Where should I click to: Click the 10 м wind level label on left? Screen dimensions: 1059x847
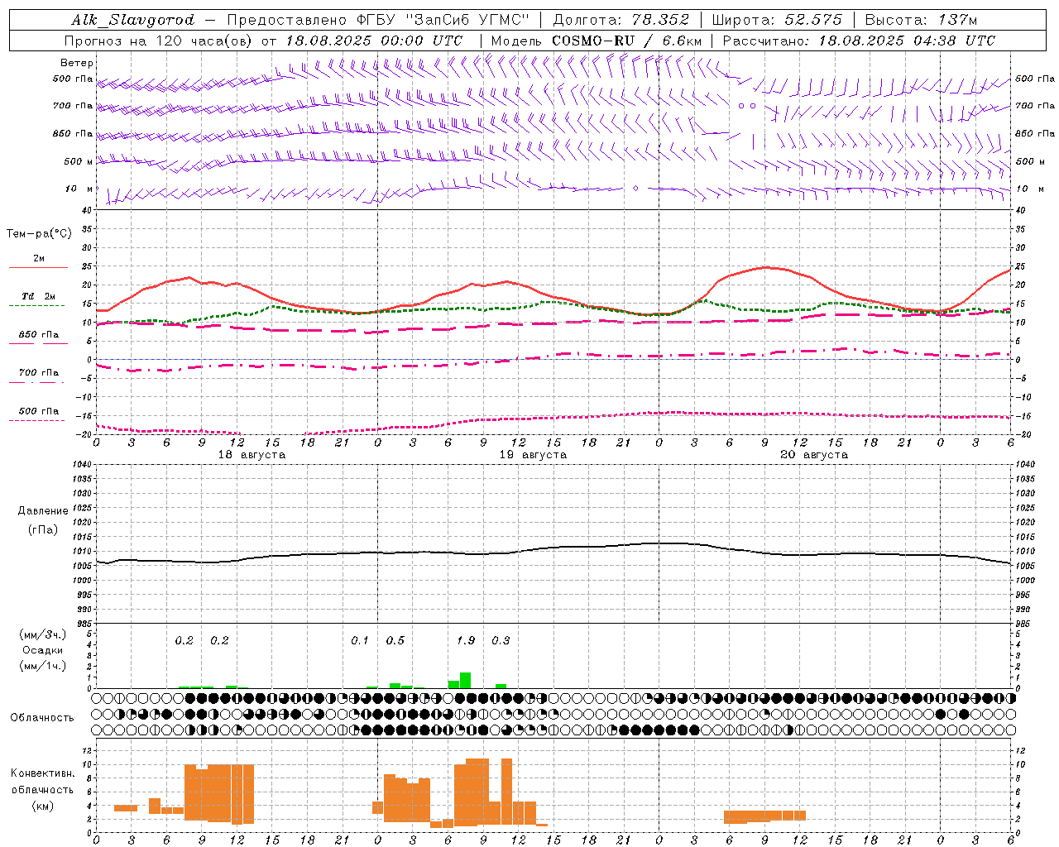click(79, 189)
